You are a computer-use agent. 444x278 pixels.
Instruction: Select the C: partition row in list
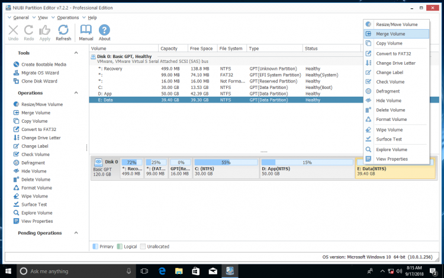227,87
